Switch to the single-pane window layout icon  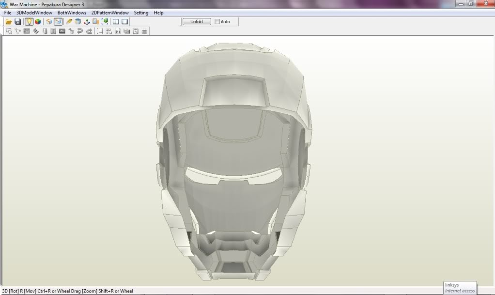(124, 22)
